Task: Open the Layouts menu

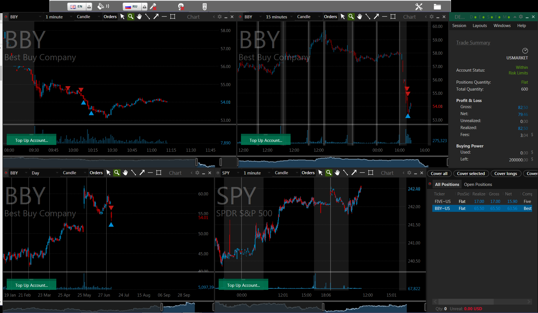Action: pyautogui.click(x=480, y=26)
